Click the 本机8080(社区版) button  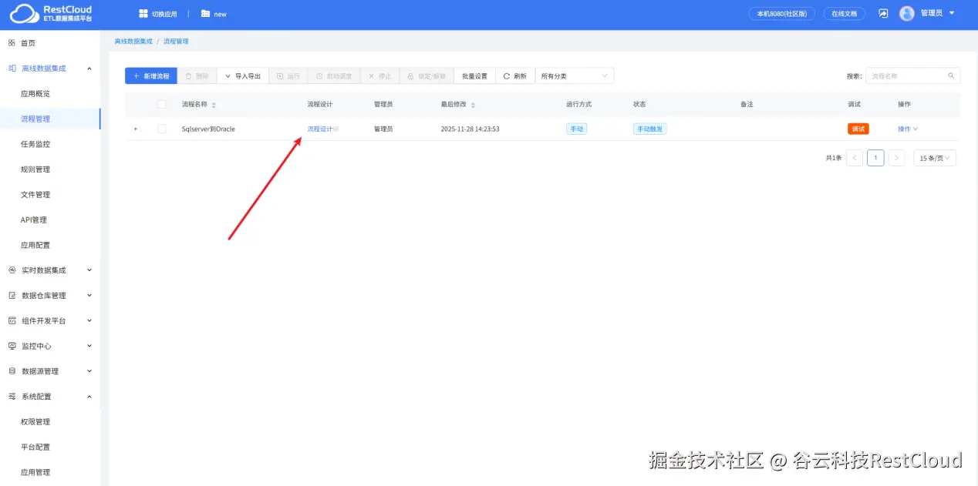click(782, 13)
